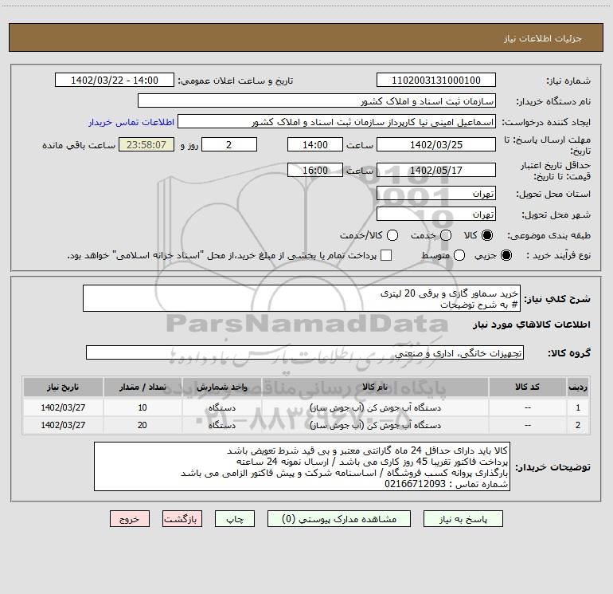Click need date in row 1
This screenshot has width=613, height=594.
click(63, 407)
